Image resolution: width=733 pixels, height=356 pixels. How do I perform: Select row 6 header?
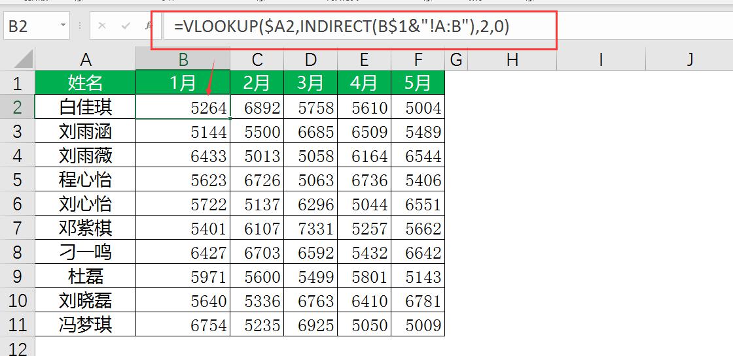(x=17, y=204)
